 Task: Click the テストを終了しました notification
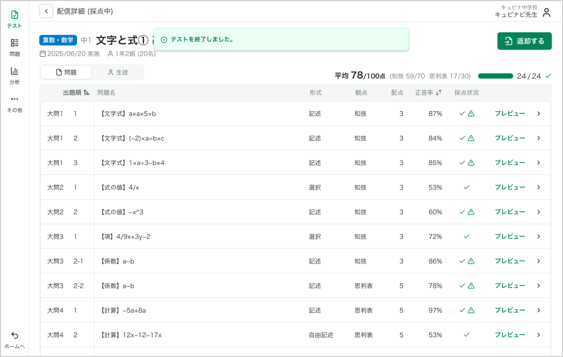pos(281,40)
